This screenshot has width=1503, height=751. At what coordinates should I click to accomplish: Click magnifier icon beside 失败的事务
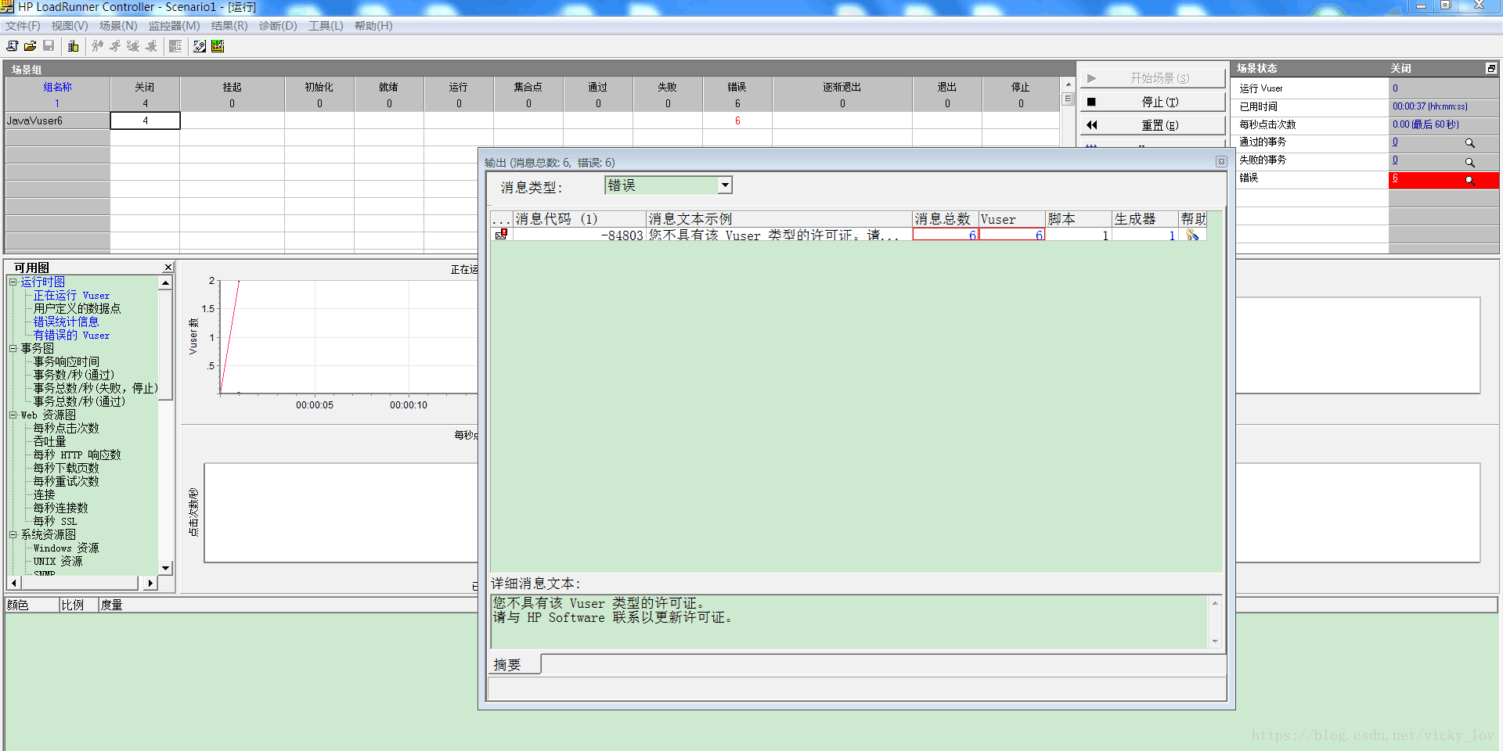pos(1469,162)
